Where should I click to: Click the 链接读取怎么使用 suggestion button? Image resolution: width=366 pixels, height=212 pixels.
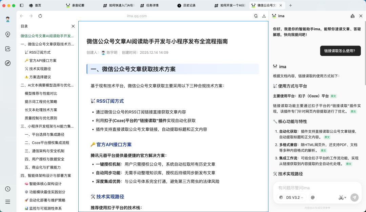tap(340, 51)
